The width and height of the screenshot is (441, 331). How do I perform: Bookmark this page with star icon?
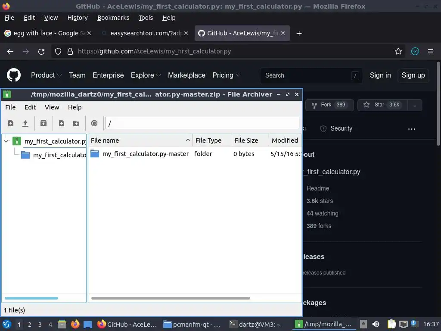coord(398,51)
